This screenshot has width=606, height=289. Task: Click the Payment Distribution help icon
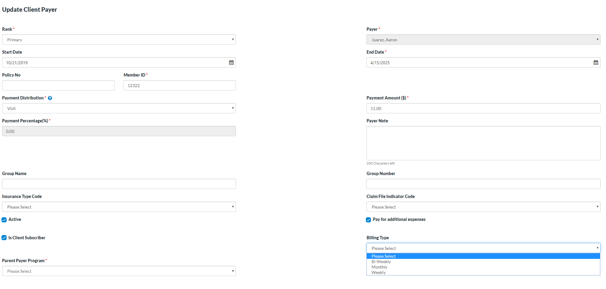pyautogui.click(x=50, y=98)
